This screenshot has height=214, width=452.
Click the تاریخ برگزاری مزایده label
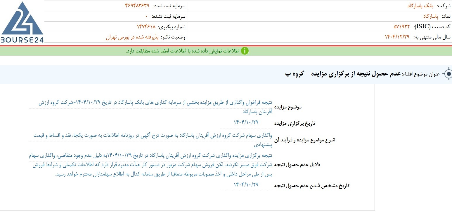[295, 123]
